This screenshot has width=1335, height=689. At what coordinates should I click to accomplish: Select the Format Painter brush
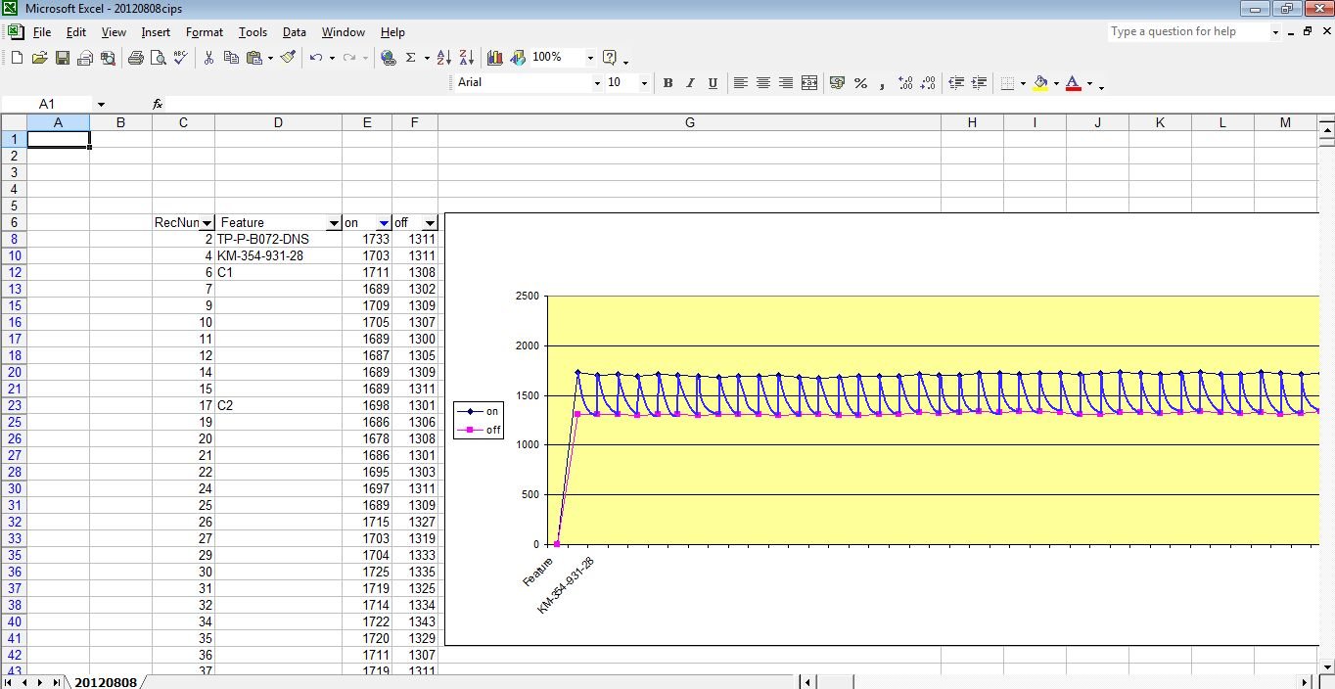288,58
